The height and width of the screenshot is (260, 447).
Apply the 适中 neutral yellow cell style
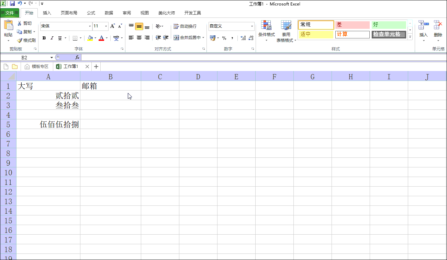pos(316,34)
